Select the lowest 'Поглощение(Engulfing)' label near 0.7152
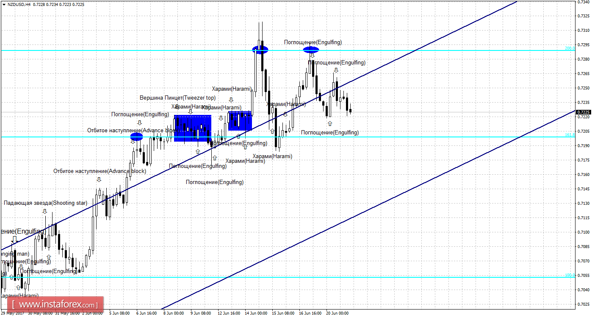This screenshot has width=592, height=318. pyautogui.click(x=215, y=182)
